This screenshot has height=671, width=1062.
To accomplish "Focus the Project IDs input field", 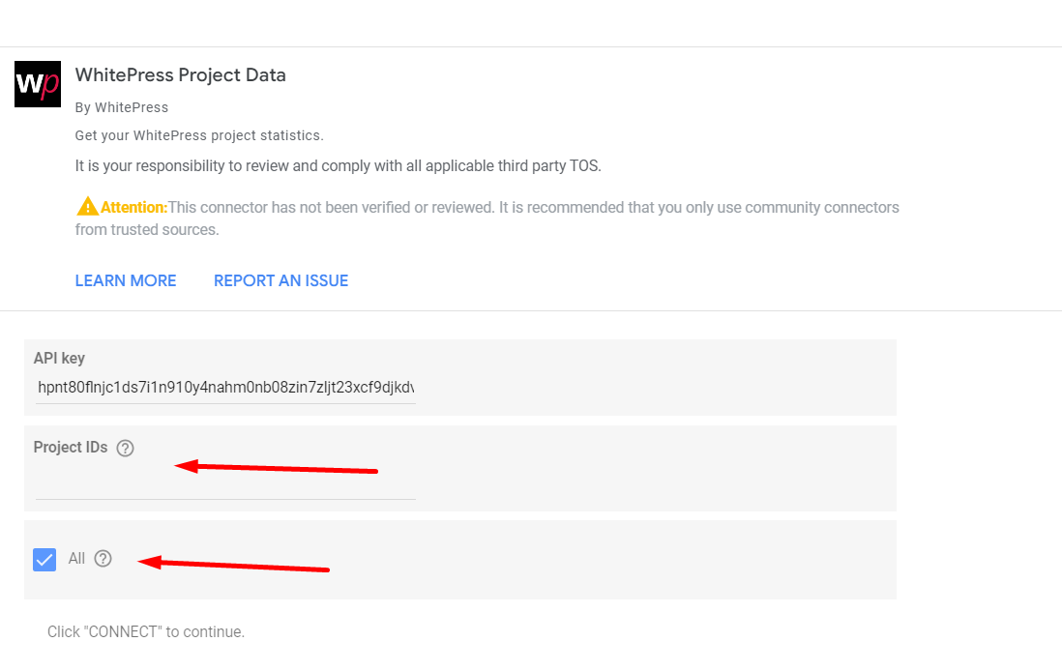I will point(225,483).
